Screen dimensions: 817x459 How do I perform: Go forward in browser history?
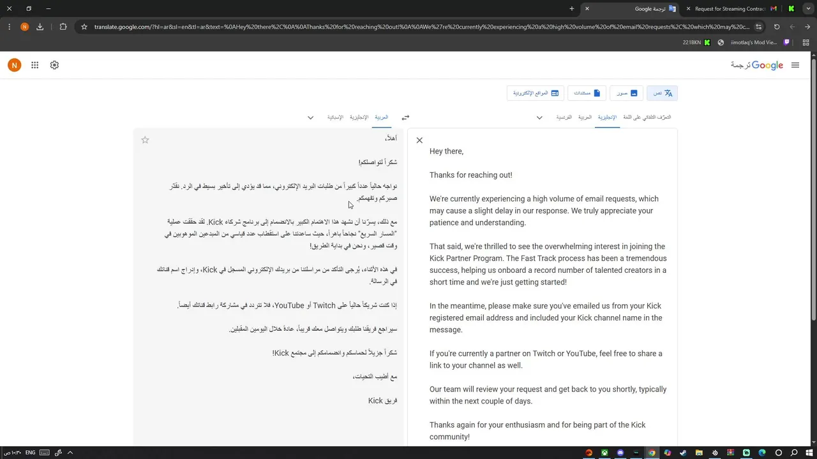point(792,27)
